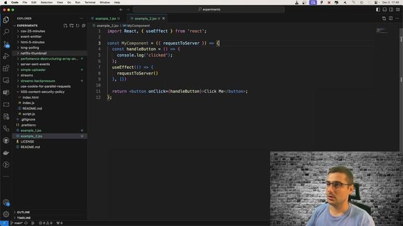This screenshot has height=226, width=403.
Task: Open index.html in the file tree
Action: coord(50,97)
